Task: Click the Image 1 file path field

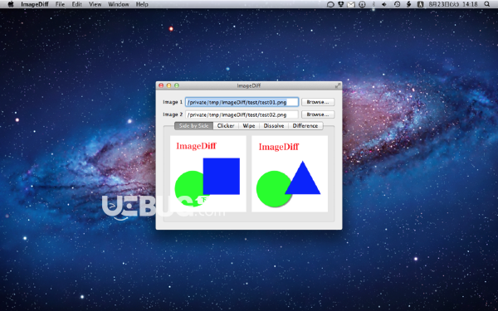Action: [x=242, y=102]
